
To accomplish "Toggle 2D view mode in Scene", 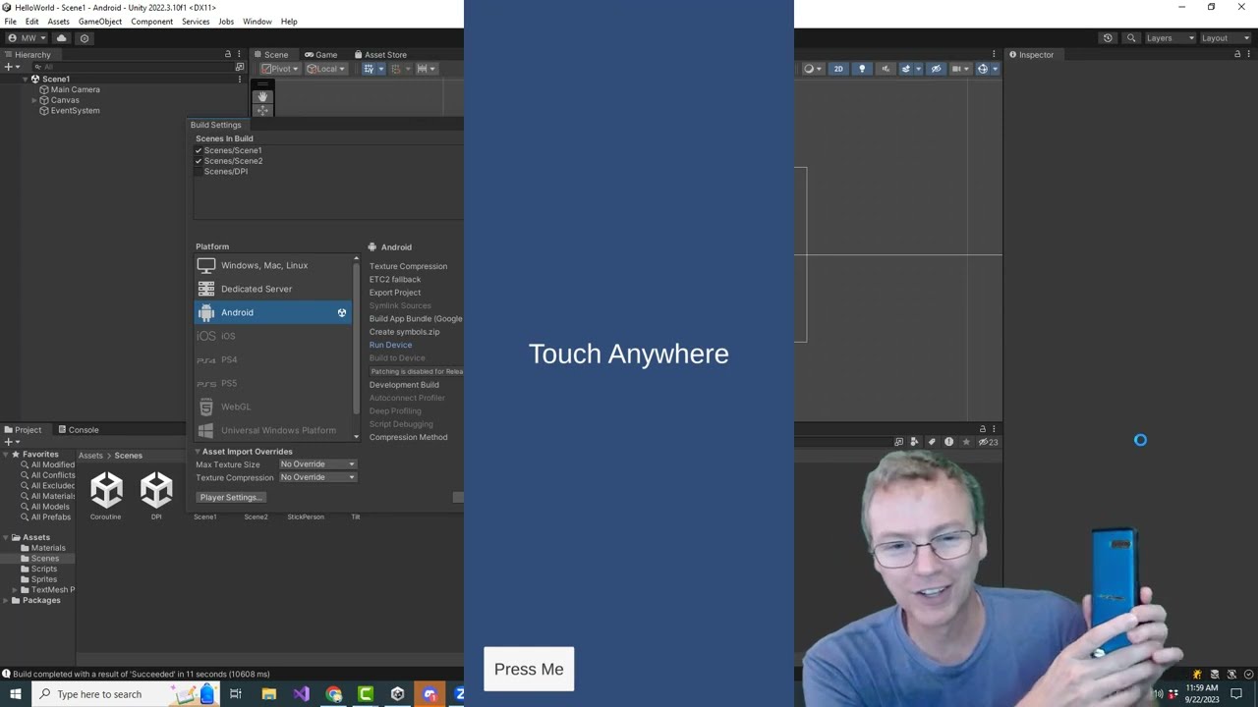I will (838, 69).
